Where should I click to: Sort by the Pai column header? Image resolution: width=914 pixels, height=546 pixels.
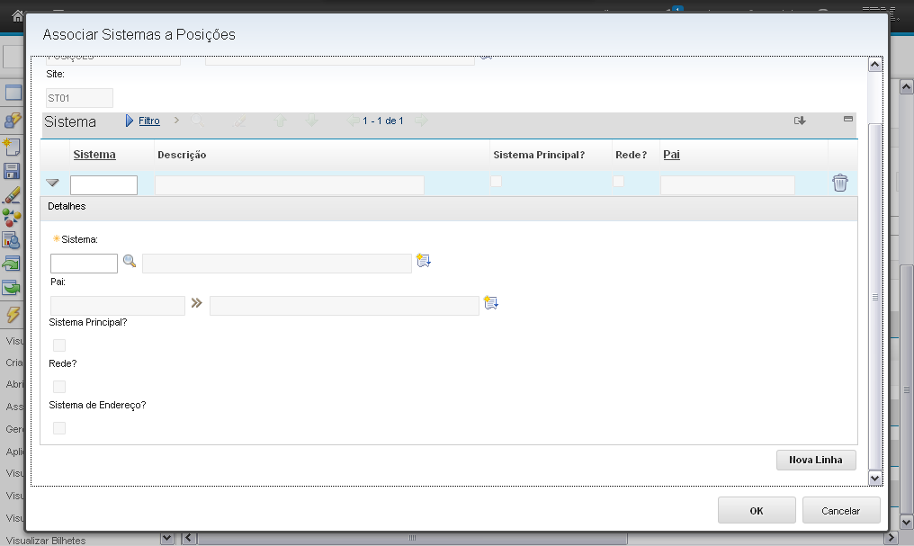pyautogui.click(x=671, y=155)
